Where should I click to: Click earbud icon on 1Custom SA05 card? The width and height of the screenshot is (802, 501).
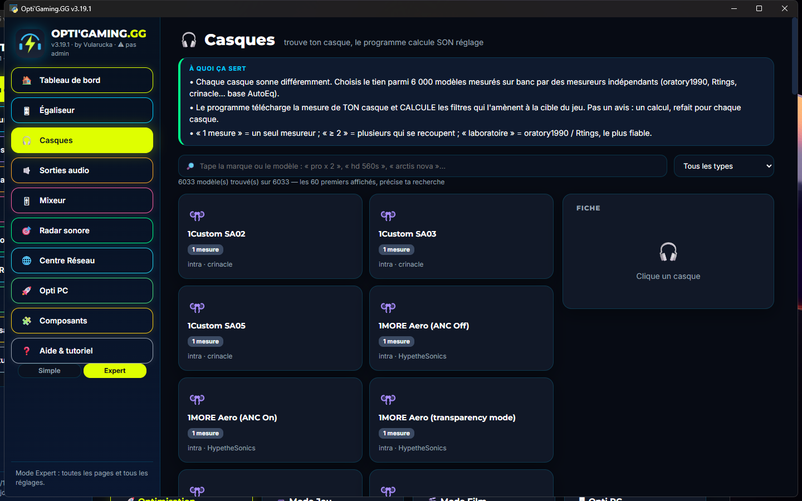197,307
